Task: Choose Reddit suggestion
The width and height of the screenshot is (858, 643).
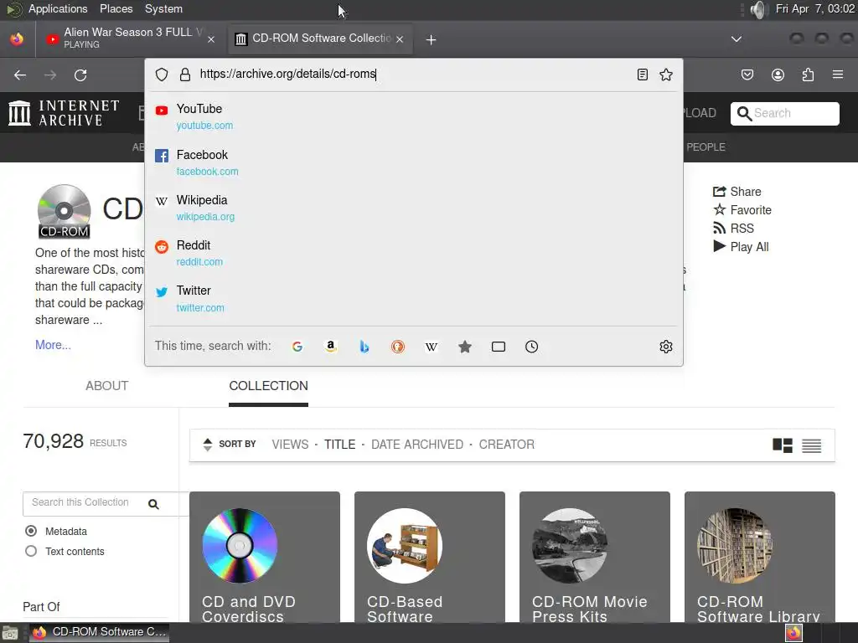Action: click(x=414, y=253)
